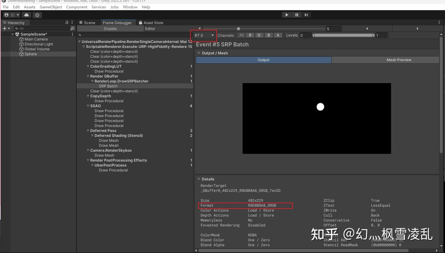Image resolution: width=445 pixels, height=253 pixels.
Task: Click the Levels maximum field showing 1
Action: (x=381, y=35)
